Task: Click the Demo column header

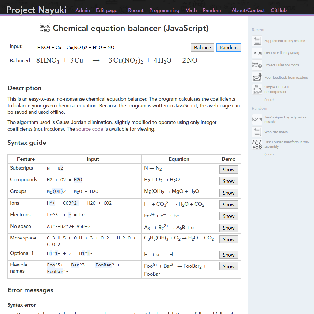Action: (x=228, y=159)
